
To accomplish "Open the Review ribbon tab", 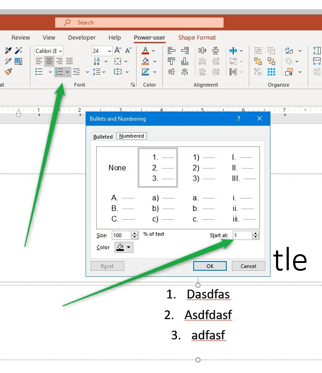I will (x=21, y=38).
